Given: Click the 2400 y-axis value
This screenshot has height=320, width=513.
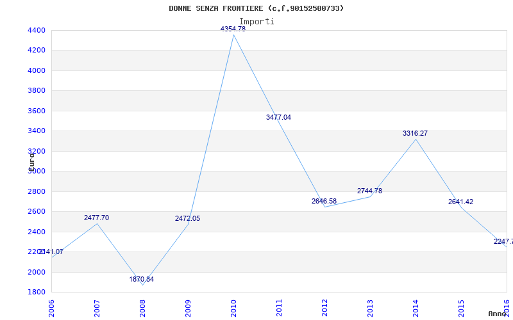Looking at the screenshot, I should (x=35, y=232).
